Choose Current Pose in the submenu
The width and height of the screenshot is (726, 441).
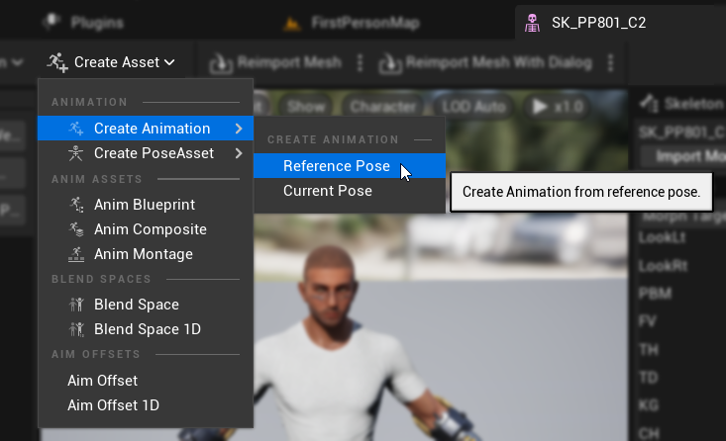point(328,191)
